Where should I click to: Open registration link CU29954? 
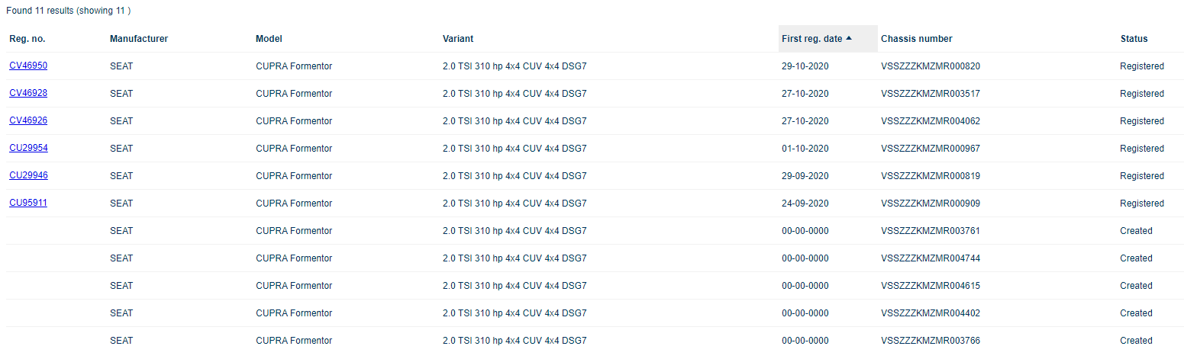28,148
